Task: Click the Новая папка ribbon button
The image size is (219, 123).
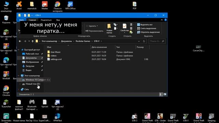Action: (109, 29)
